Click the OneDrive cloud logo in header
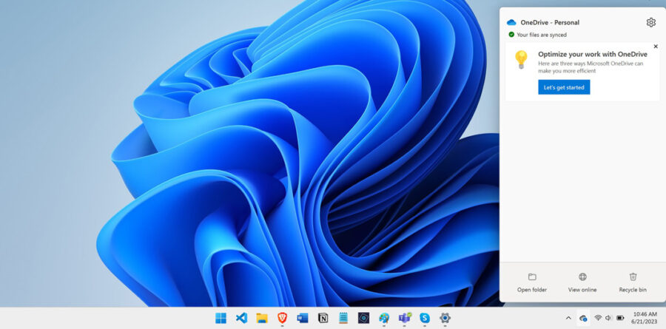Viewport: 666px width, 329px height. pyautogui.click(x=511, y=22)
